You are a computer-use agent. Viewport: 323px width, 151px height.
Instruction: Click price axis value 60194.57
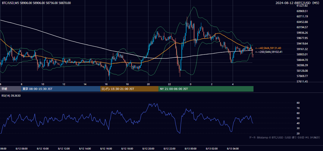coord(302,27)
